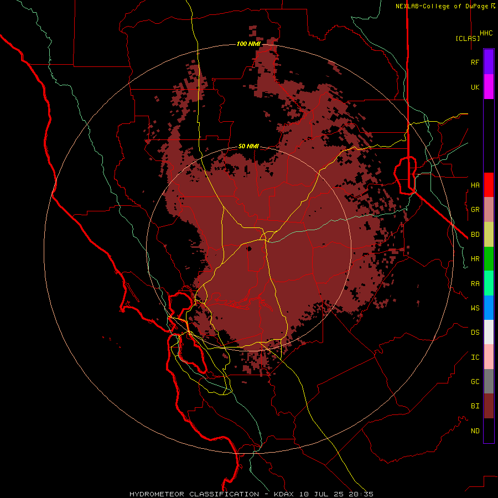Click the 'DS' legend label
This screenshot has height=498, width=498.
point(475,333)
